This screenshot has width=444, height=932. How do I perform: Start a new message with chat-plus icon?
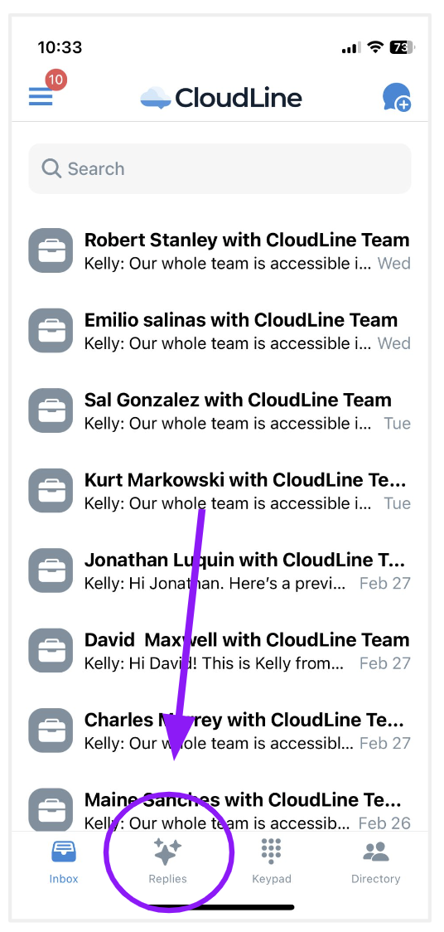pyautogui.click(x=397, y=97)
